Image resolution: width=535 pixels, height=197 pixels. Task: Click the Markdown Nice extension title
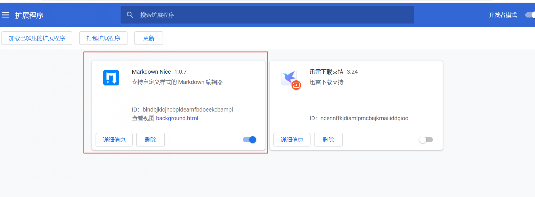(151, 72)
